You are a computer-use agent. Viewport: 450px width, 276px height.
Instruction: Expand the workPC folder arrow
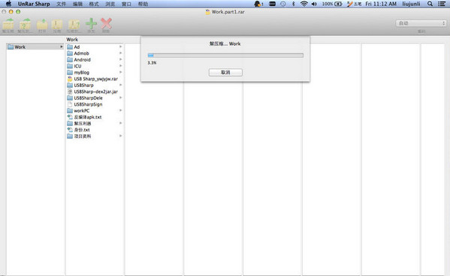click(121, 110)
